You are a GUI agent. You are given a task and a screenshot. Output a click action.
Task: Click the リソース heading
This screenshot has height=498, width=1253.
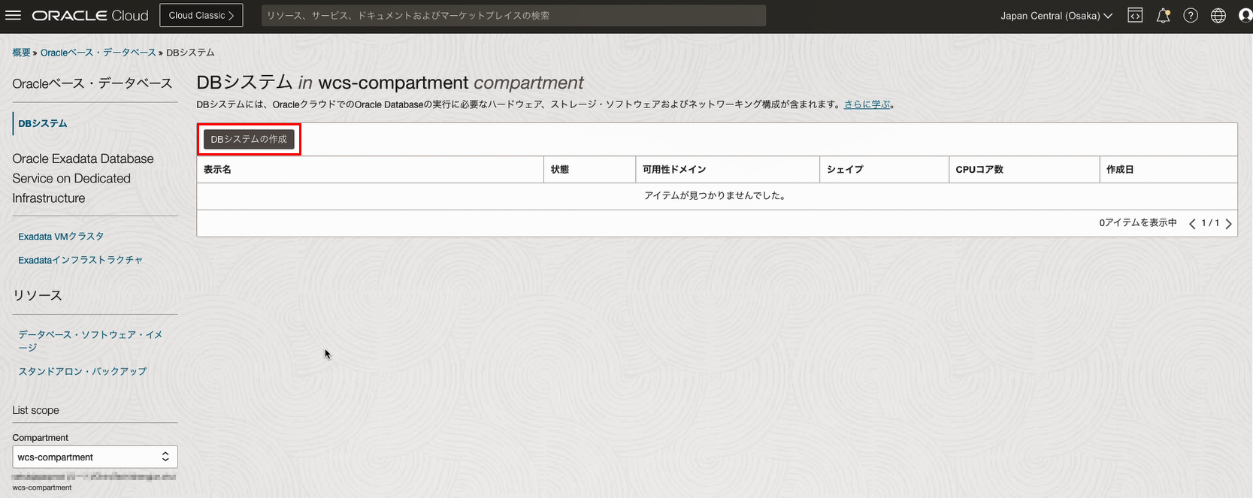coord(37,295)
